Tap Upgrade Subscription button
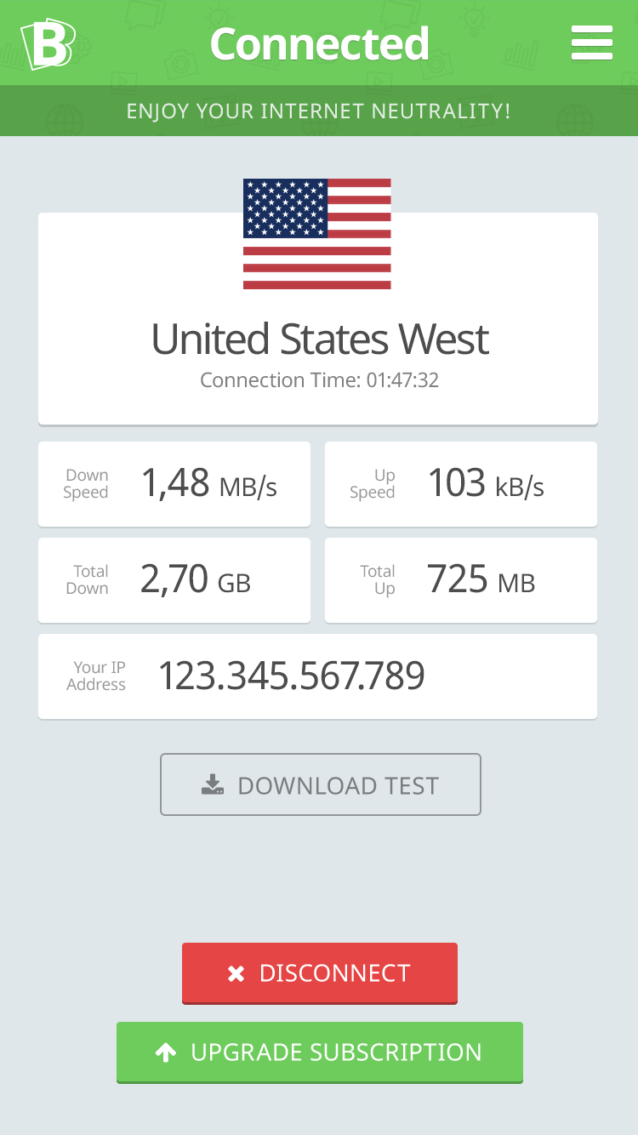Image resolution: width=638 pixels, height=1135 pixels. pos(320,1052)
